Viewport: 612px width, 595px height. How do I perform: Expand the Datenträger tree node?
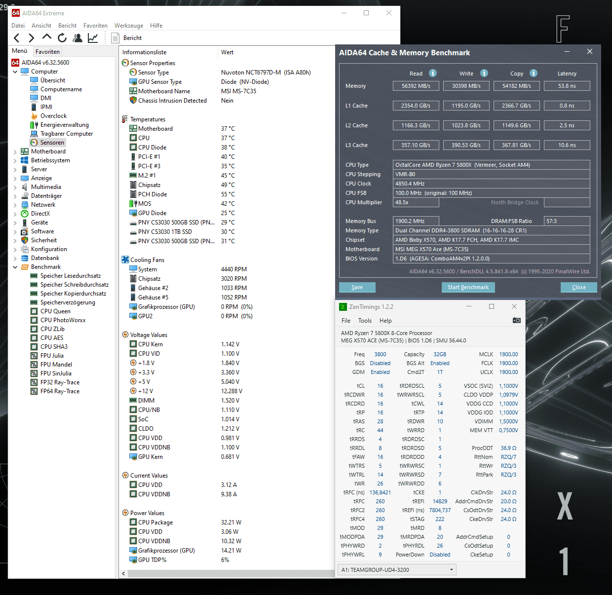click(15, 196)
